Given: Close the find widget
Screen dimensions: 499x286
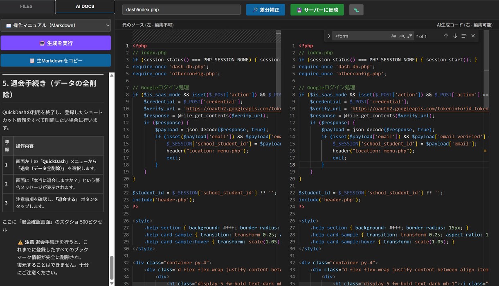Looking at the screenshot, I should [x=473, y=36].
